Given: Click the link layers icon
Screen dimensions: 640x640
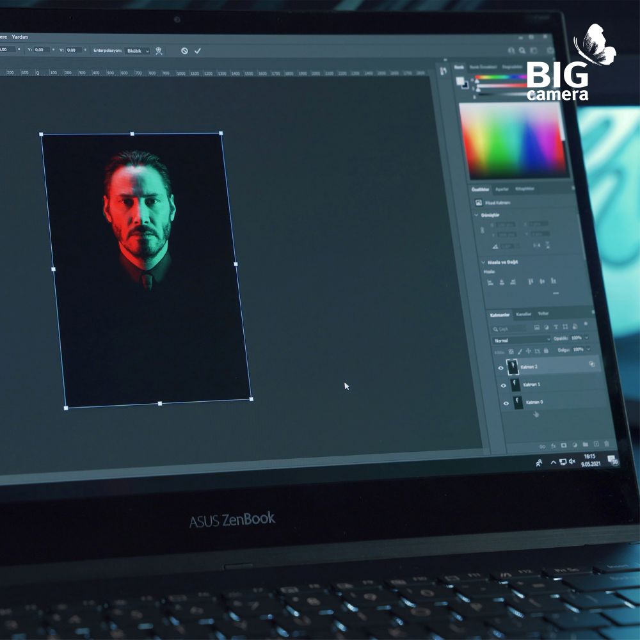Looking at the screenshot, I should click(x=543, y=447).
